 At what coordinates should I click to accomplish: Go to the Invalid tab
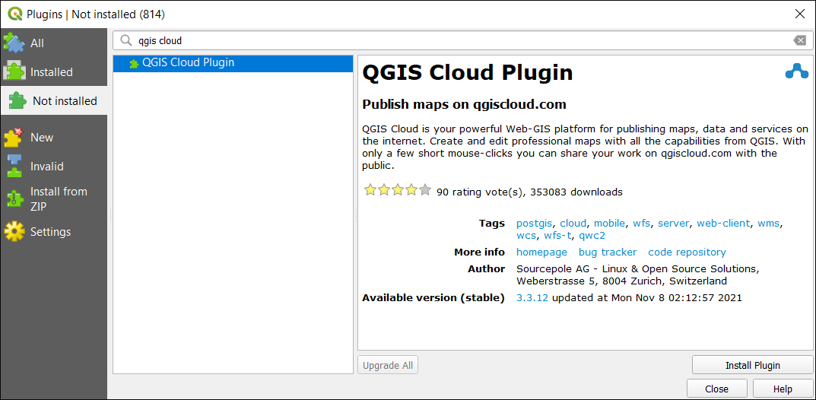point(53,167)
